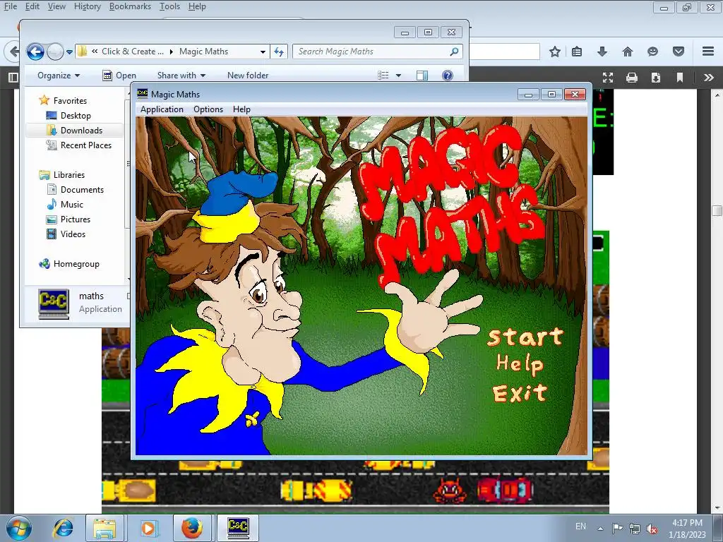Toggle the viewer sidebar button
The height and width of the screenshot is (542, 723).
tap(13, 78)
